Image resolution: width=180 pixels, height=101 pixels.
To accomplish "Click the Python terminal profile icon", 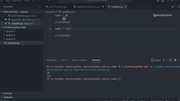I will [x=152, y=60].
